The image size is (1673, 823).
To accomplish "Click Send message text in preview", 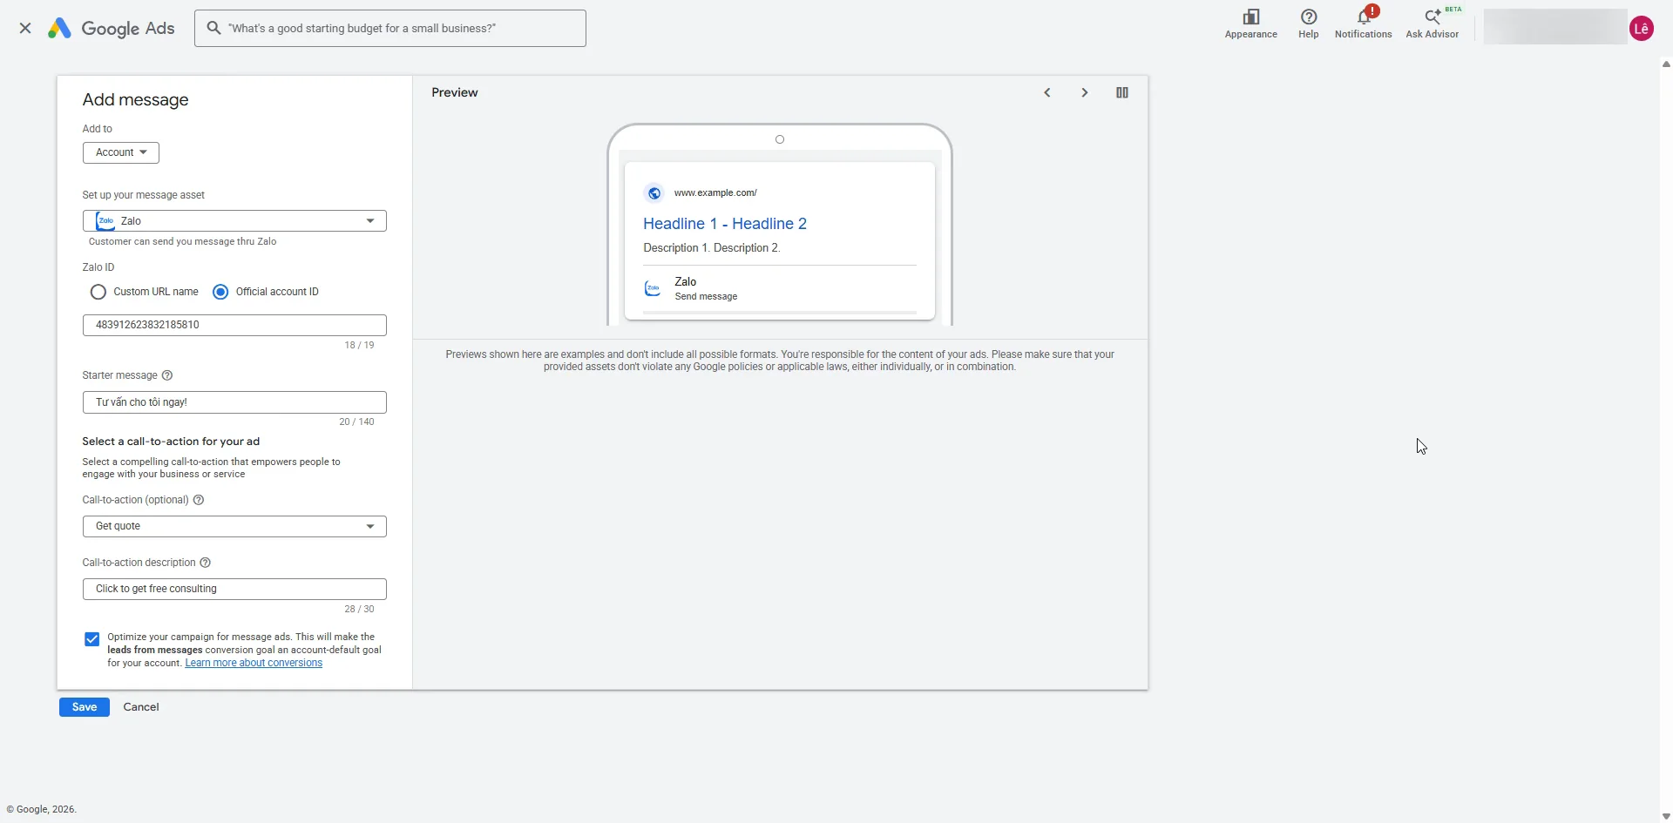I will pyautogui.click(x=706, y=297).
